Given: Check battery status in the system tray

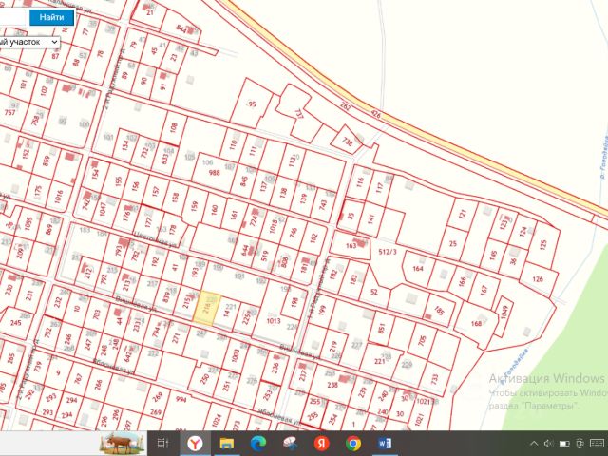Looking at the screenshot, I should point(564,444).
